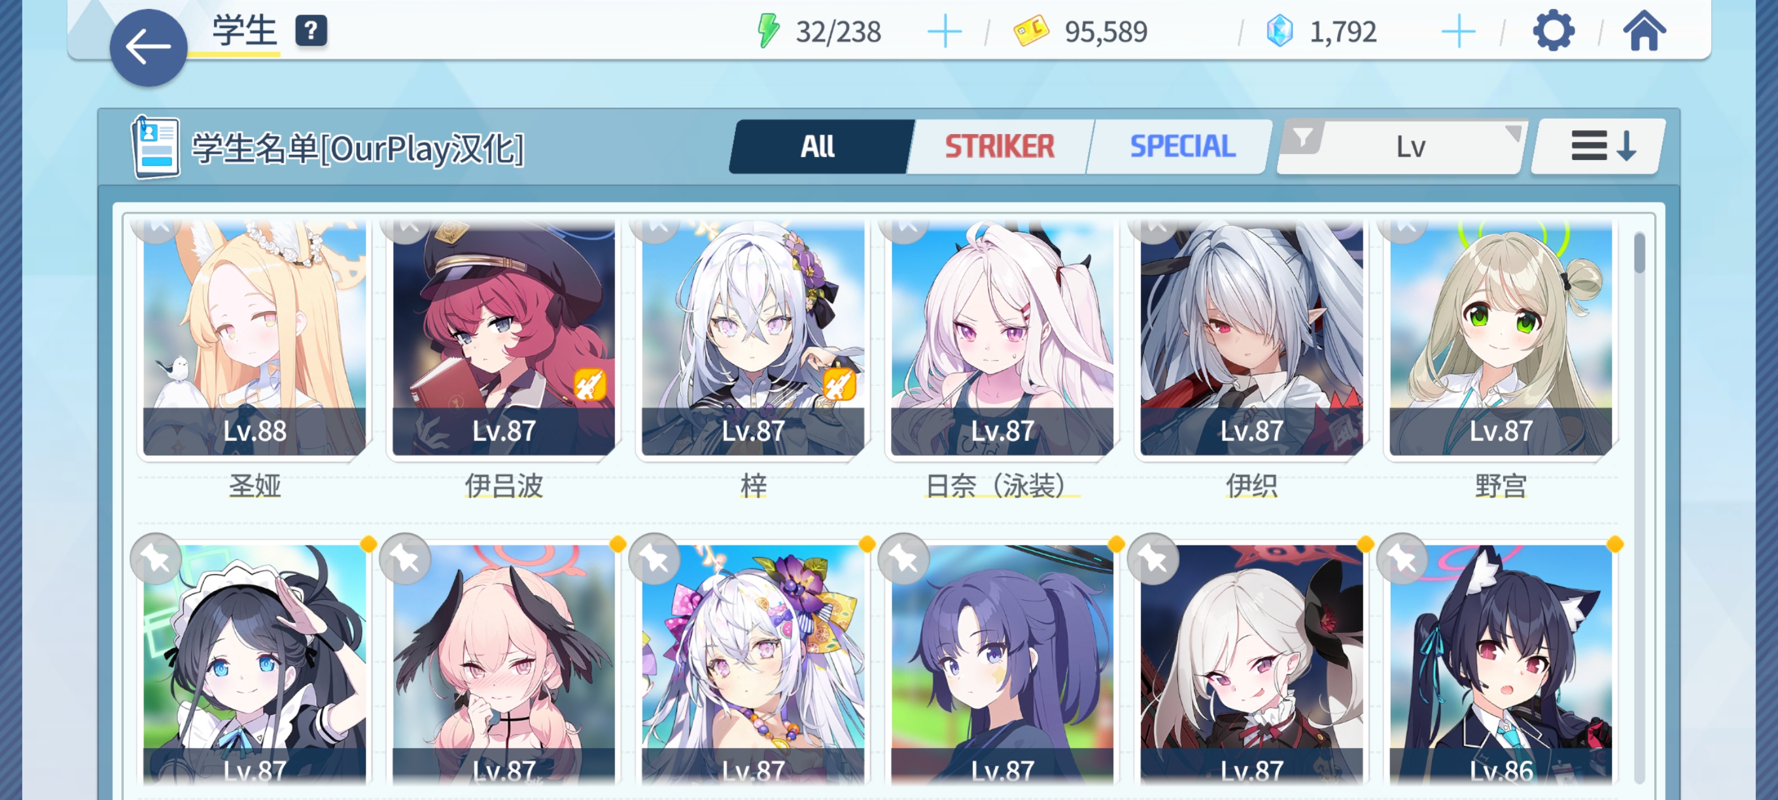This screenshot has width=1778, height=800.
Task: Toggle sort order descending button
Action: click(1598, 146)
